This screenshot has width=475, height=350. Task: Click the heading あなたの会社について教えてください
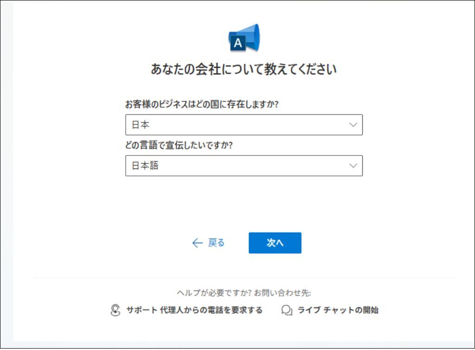click(x=244, y=69)
